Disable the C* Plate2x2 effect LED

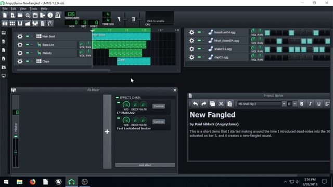(119, 103)
